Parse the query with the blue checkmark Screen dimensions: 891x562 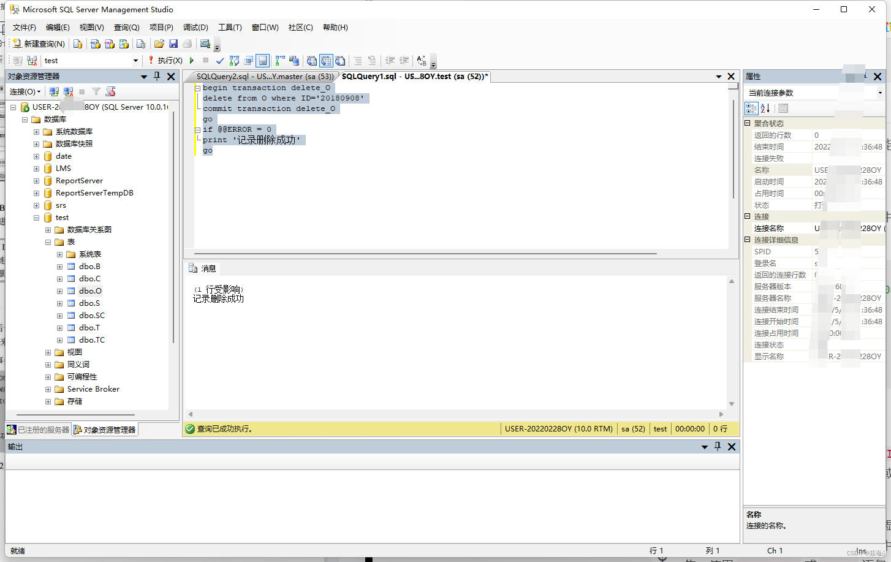pyautogui.click(x=220, y=61)
